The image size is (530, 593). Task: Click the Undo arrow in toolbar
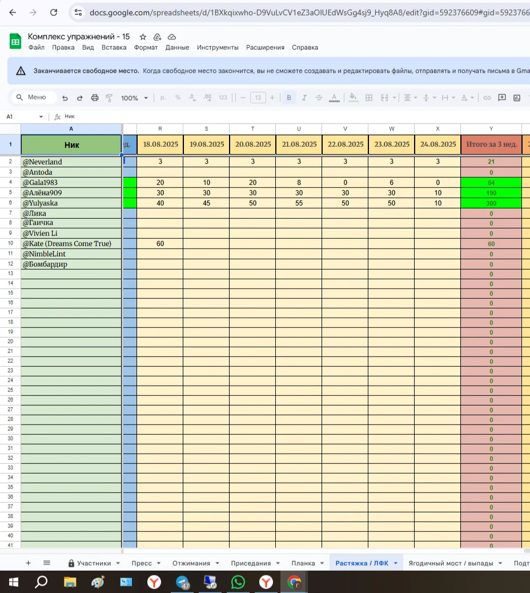pos(65,98)
